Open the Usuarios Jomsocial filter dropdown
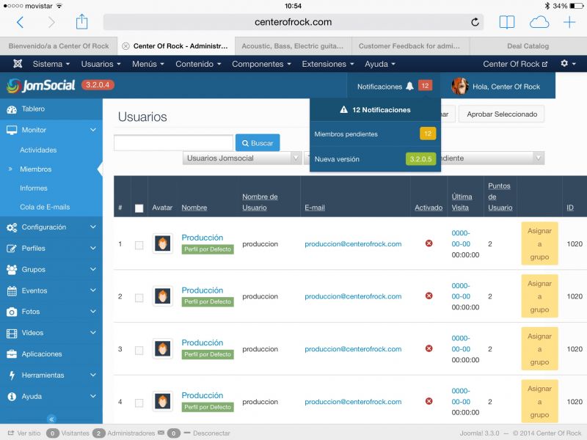This screenshot has width=587, height=440. tap(242, 158)
